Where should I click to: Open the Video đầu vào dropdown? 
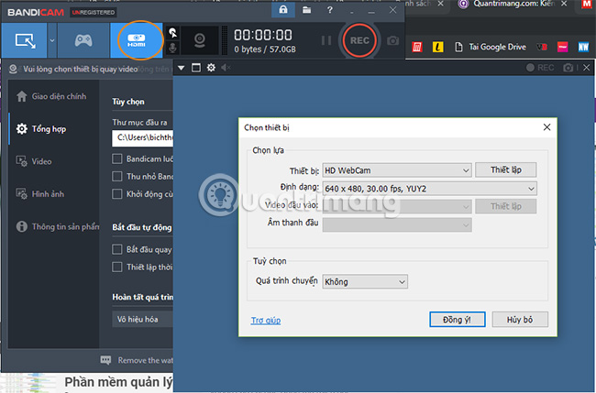pyautogui.click(x=397, y=206)
